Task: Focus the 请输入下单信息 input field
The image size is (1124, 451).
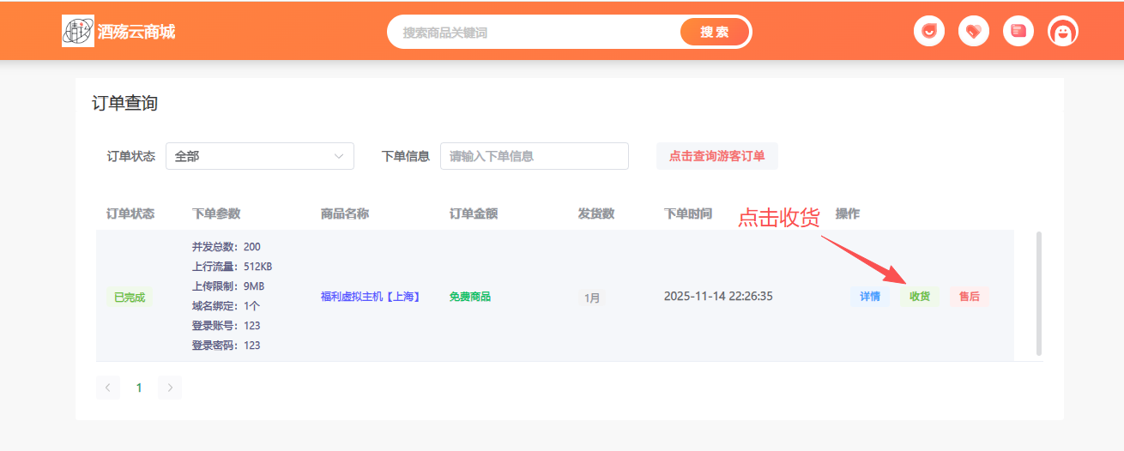Action: (x=535, y=156)
